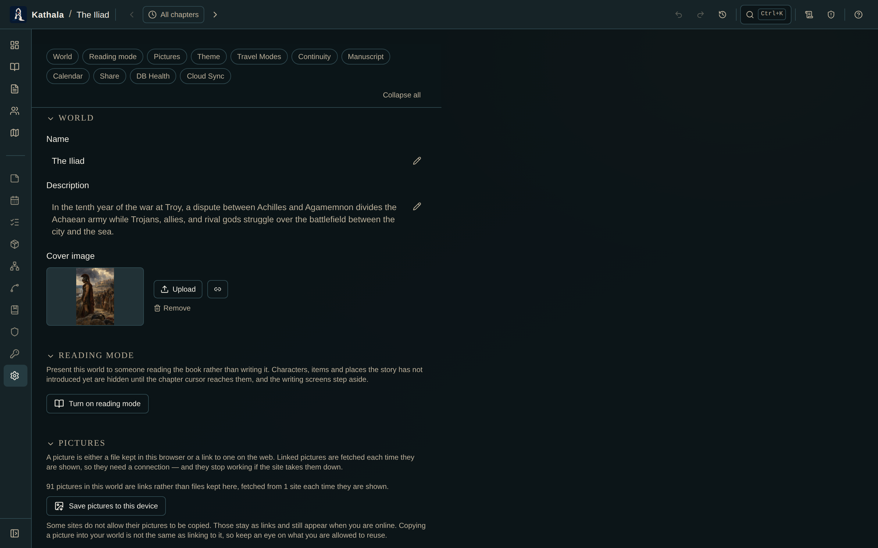Collapse the WORLD section chevron

[50, 118]
